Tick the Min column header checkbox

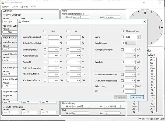(68, 31)
